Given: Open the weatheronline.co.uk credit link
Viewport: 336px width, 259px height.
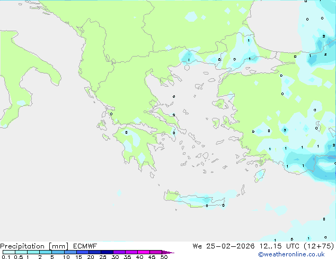Looking at the screenshot, I should click(x=291, y=254).
